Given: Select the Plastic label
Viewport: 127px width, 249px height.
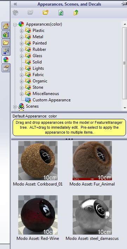Looking at the screenshot, I should tap(39, 31).
